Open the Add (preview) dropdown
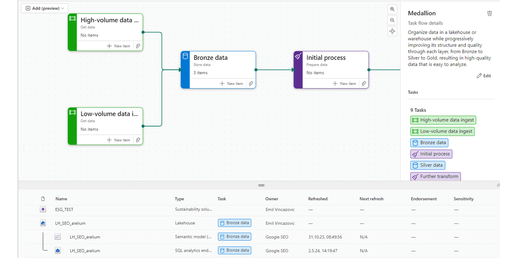This screenshot has height=258, width=517. click(x=45, y=8)
